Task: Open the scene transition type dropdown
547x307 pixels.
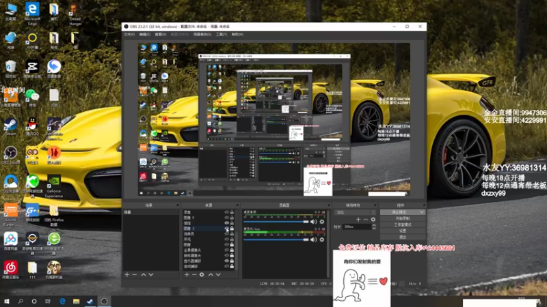Action: coord(353,212)
